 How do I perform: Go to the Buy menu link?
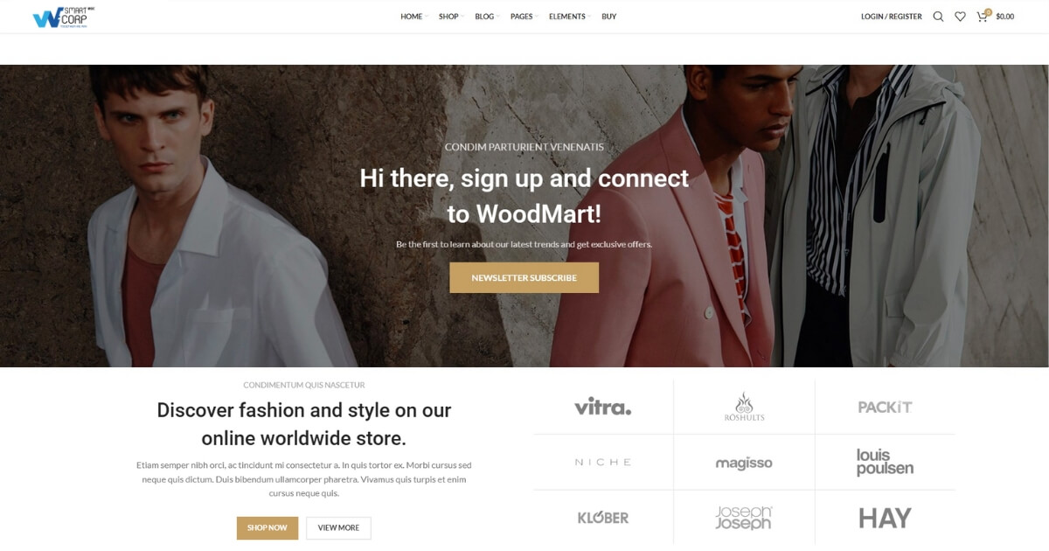click(608, 17)
